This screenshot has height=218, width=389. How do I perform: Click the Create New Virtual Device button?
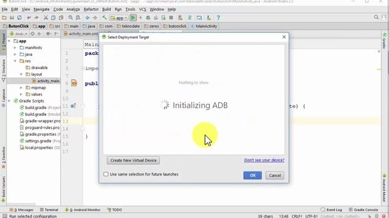click(133, 160)
